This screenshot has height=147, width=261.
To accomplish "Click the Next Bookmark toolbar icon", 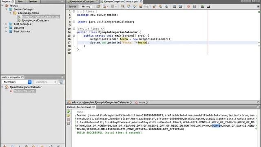I will pyautogui.click(x=160, y=7).
